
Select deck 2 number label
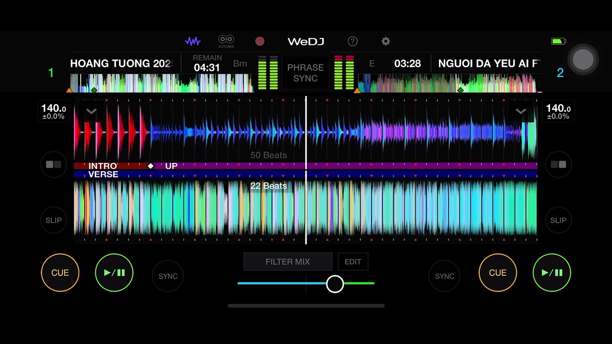[560, 73]
